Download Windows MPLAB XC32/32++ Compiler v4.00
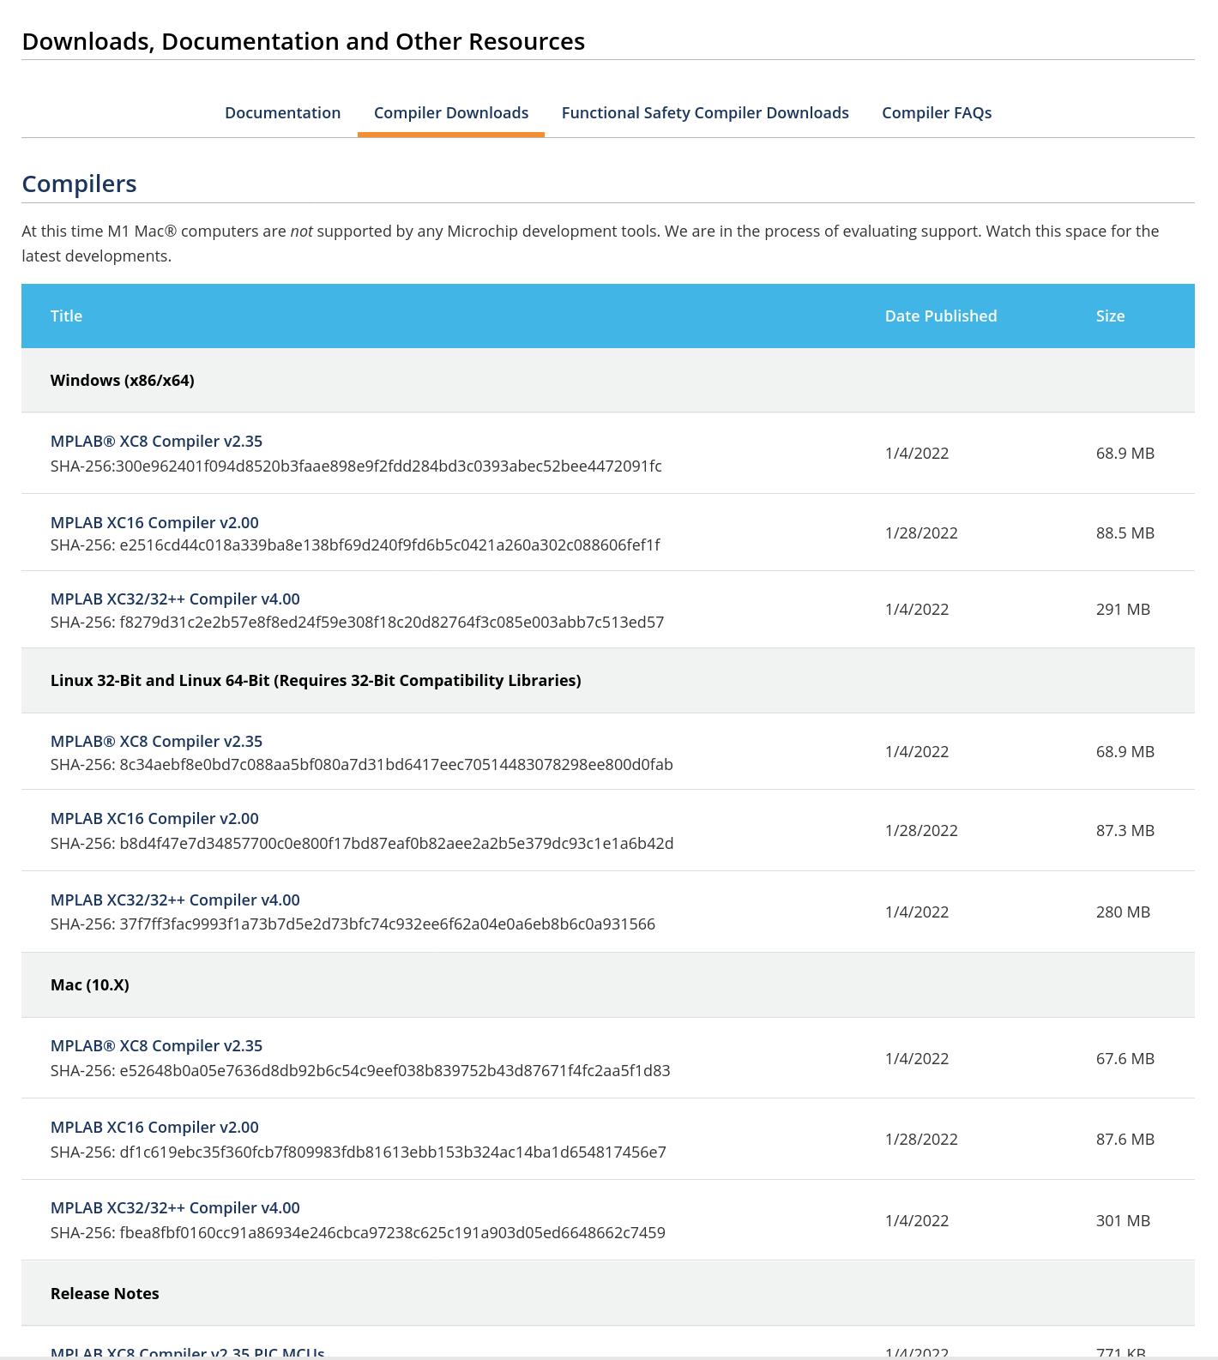The height and width of the screenshot is (1360, 1218). [175, 599]
